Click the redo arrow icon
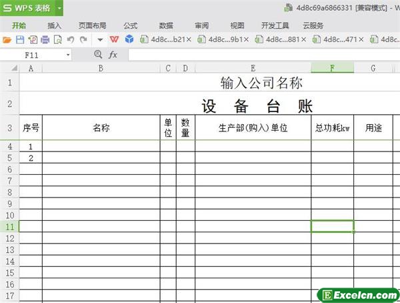The height and width of the screenshot is (303, 400). [83, 39]
